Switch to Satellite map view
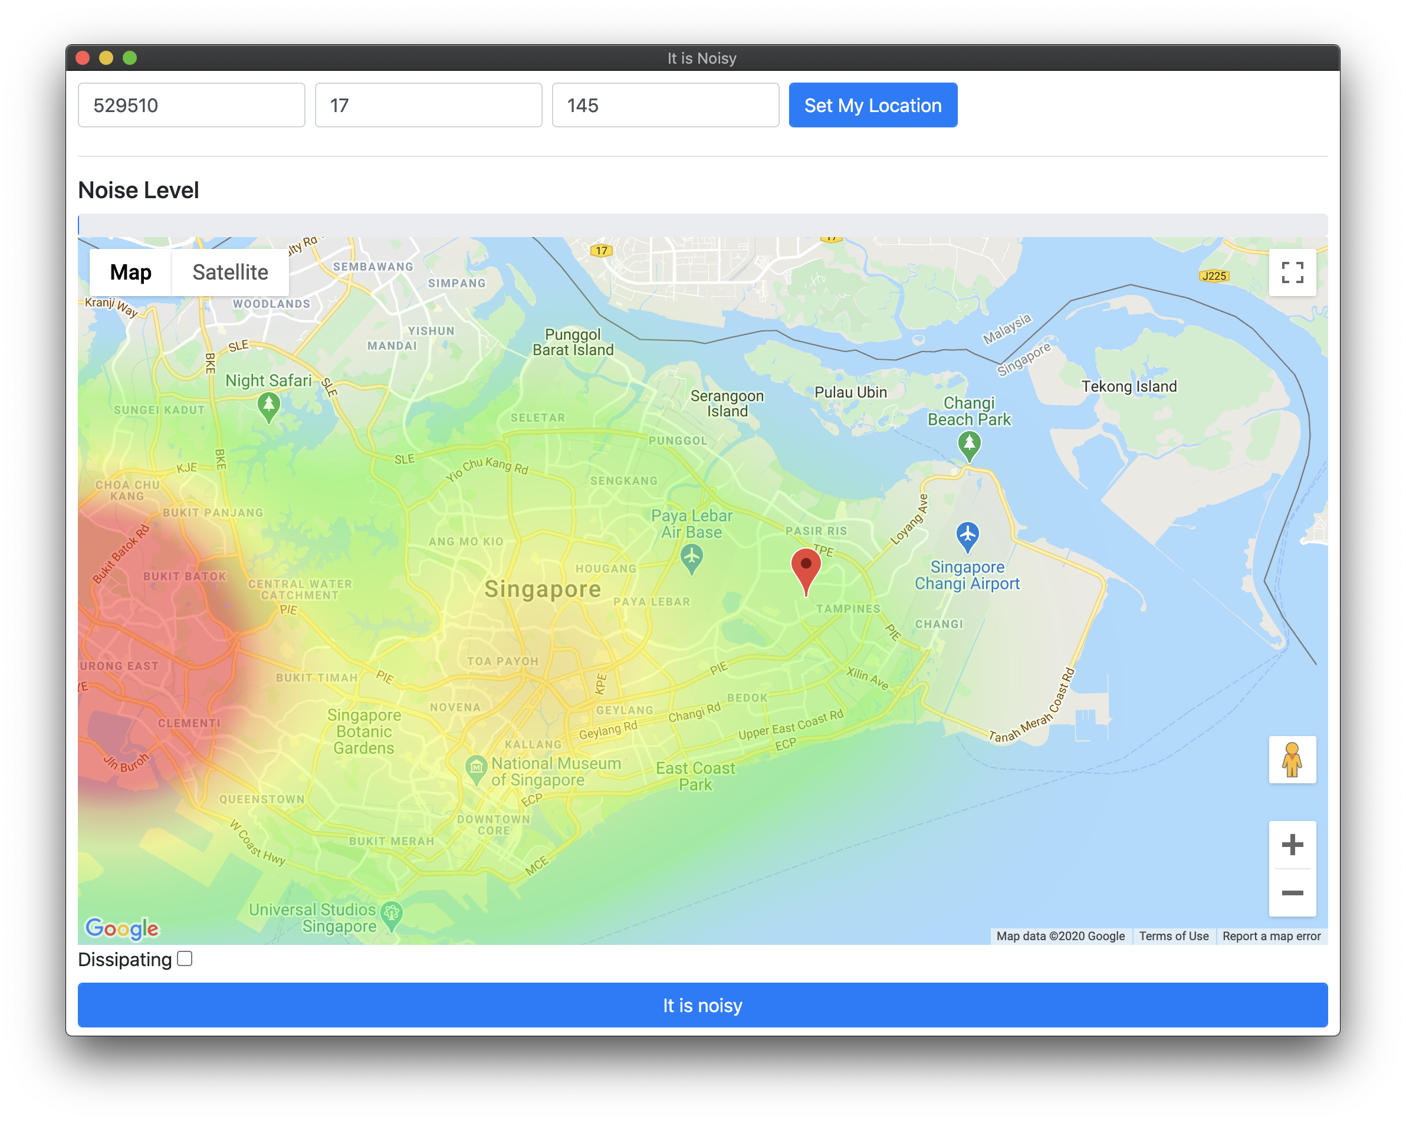This screenshot has width=1406, height=1123. [230, 272]
